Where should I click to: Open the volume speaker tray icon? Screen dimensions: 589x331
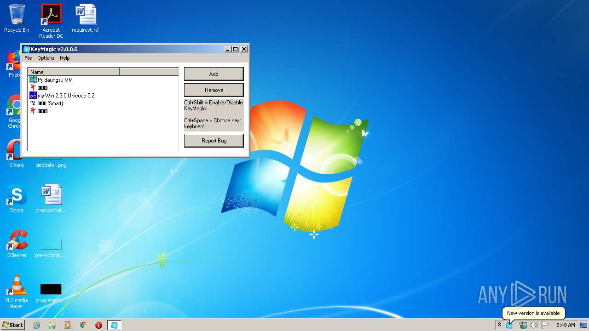click(x=534, y=325)
